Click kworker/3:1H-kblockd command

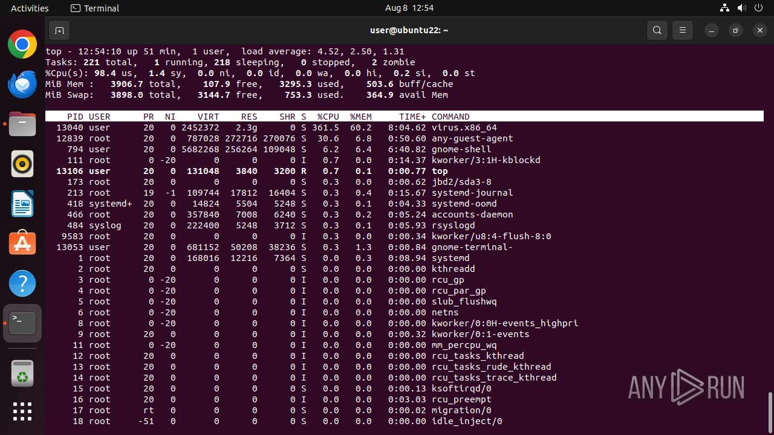click(486, 160)
